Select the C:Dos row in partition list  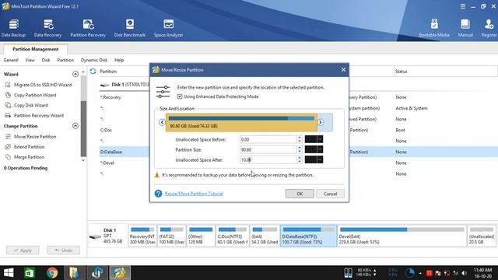106,130
